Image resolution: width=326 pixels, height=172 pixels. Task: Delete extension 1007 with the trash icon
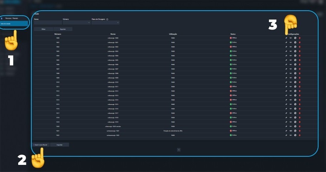click(x=300, y=69)
